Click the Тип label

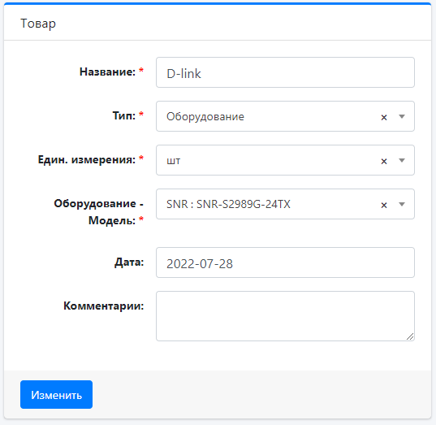(x=124, y=115)
